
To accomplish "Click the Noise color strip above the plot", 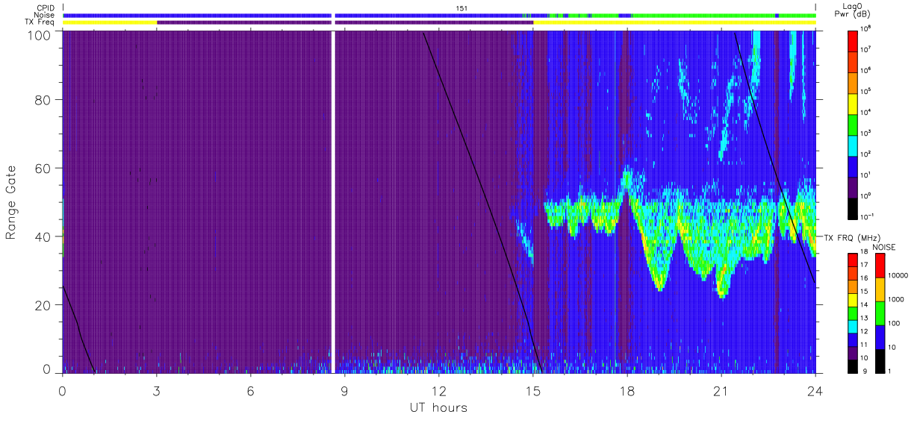I will pos(439,15).
